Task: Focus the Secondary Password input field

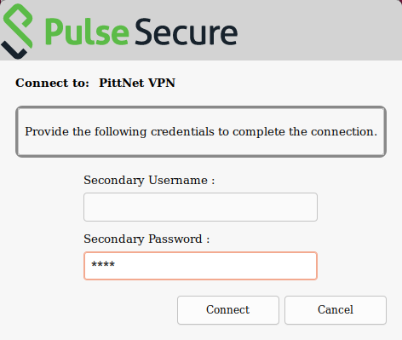Action: pos(200,266)
